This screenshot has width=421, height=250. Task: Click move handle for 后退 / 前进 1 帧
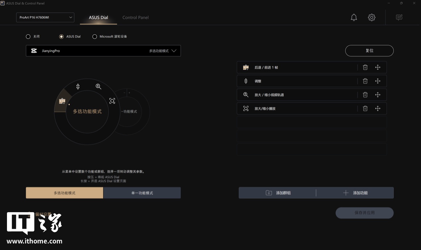tap(378, 67)
